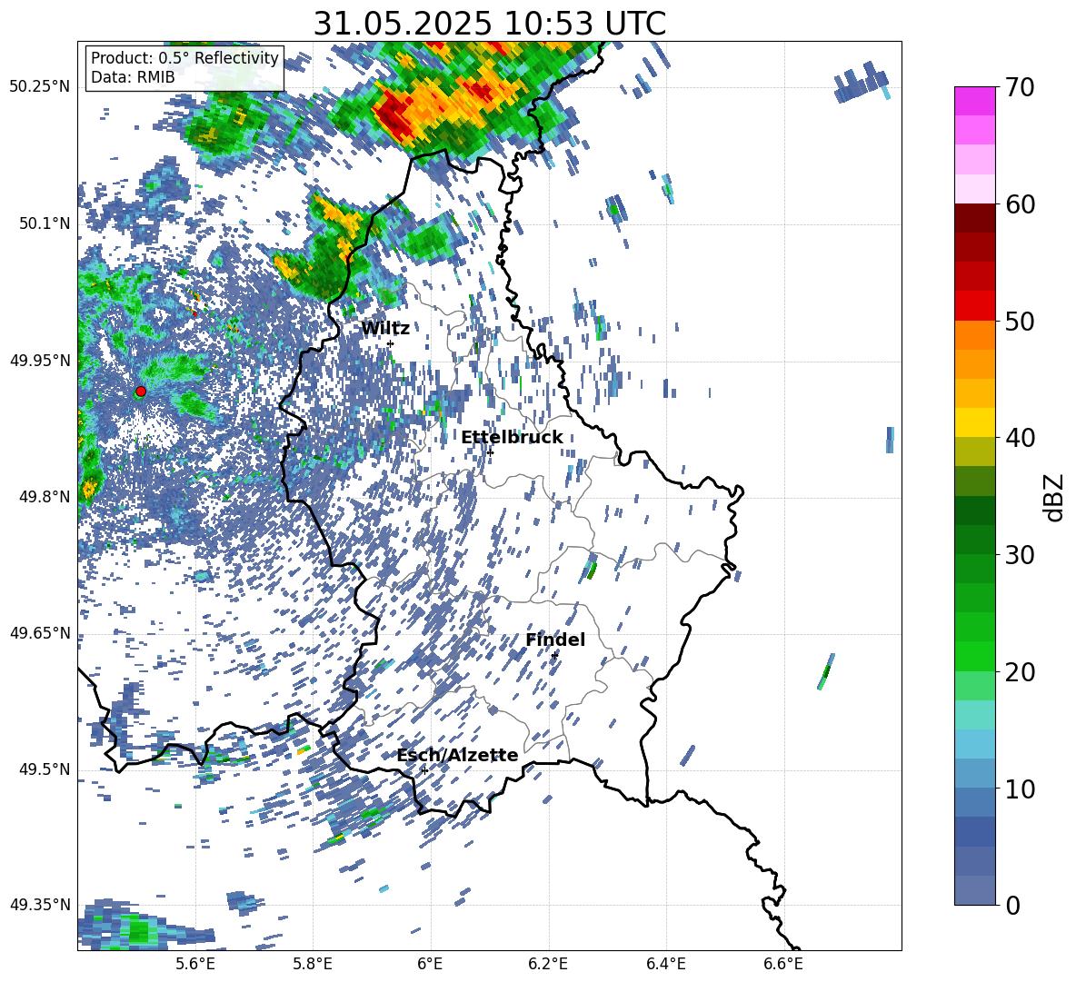Click the 6.6°E longitude label
Image resolution: width=1076 pixels, height=982 pixels.
783,964
